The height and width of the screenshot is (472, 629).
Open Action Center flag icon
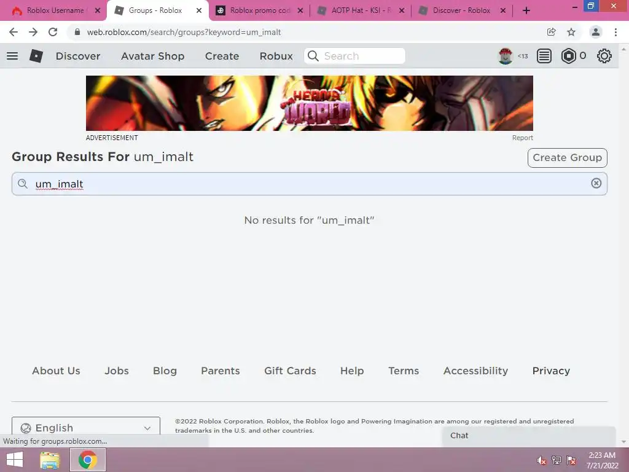pyautogui.click(x=571, y=460)
